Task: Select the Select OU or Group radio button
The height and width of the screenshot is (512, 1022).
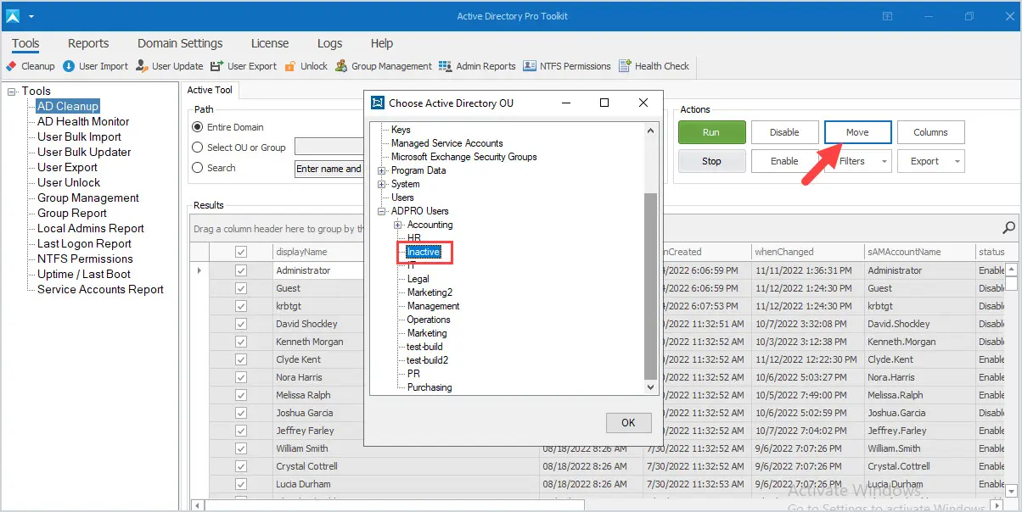Action: click(x=199, y=147)
